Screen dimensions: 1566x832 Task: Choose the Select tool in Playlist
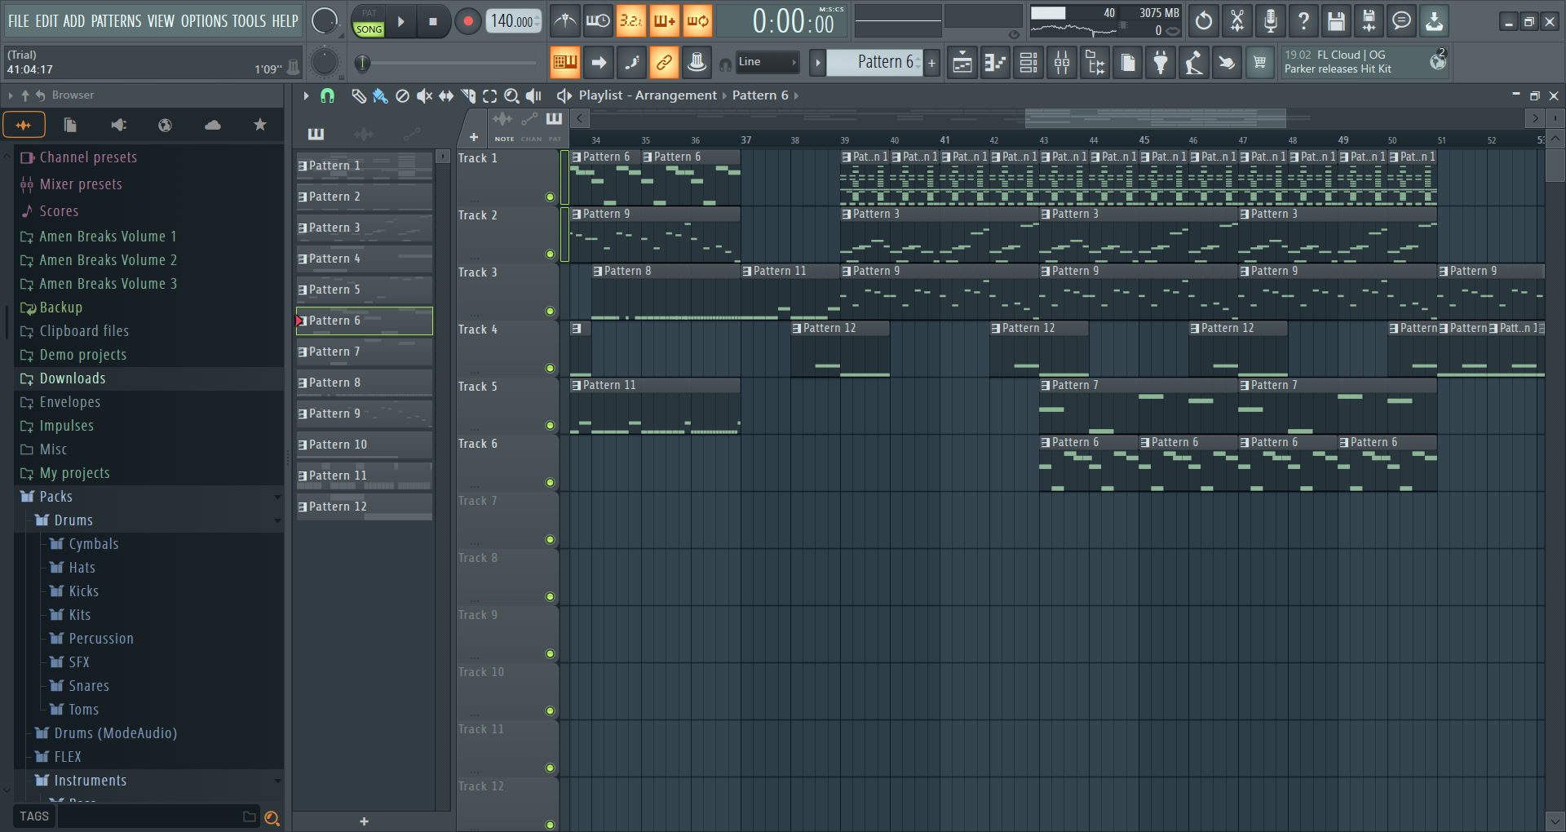coord(490,95)
